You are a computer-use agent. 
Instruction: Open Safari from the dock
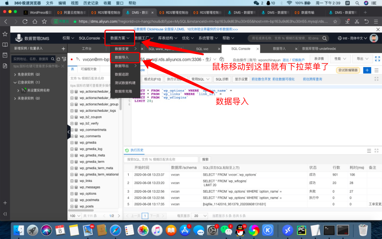point(116,230)
